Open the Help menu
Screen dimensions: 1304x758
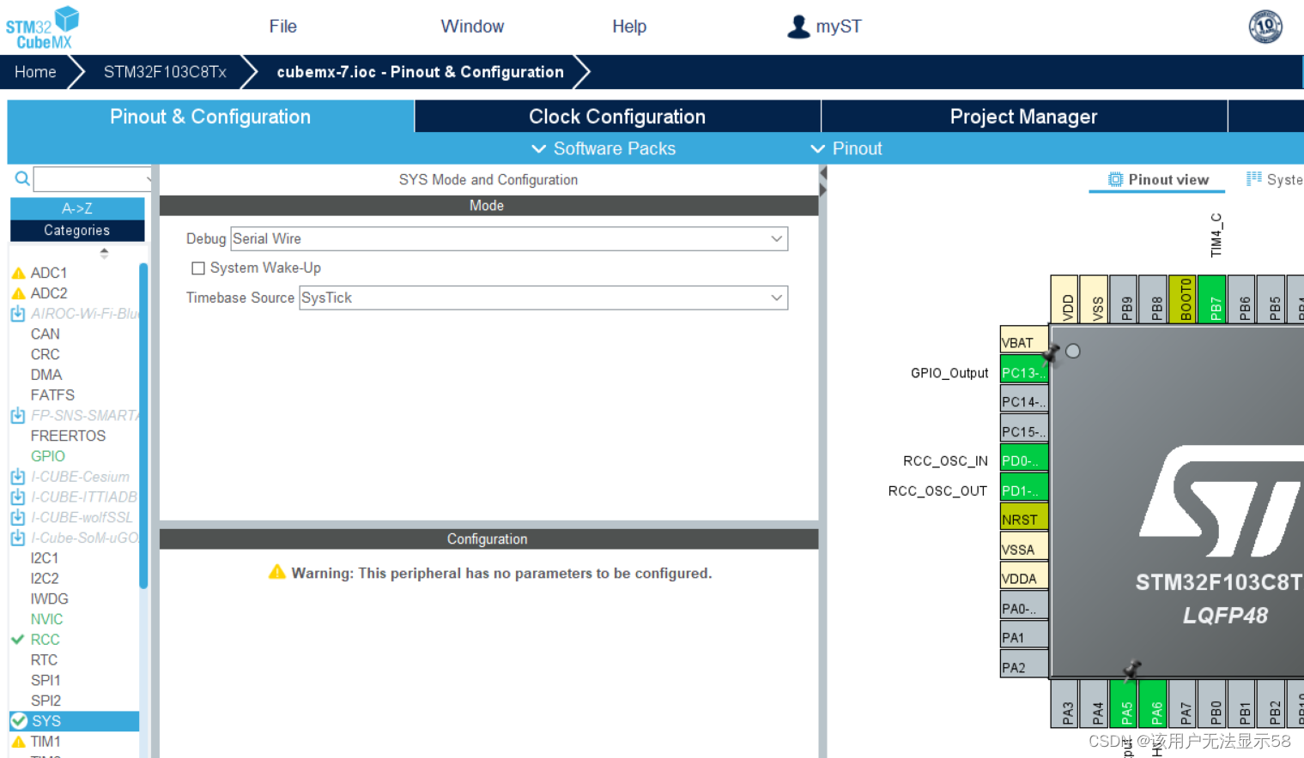click(629, 27)
